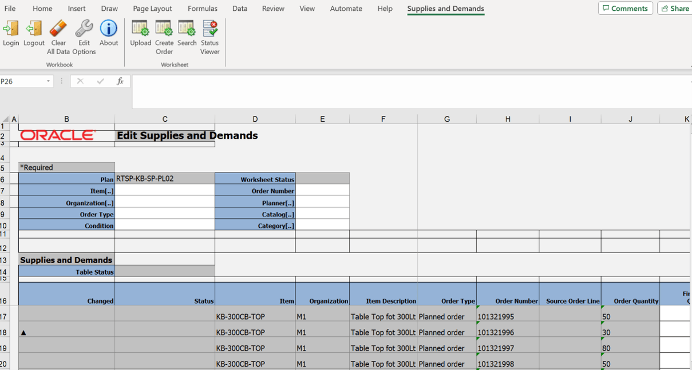The image size is (692, 370).
Task: Click the Edit Supplies and Demands title
Action: point(187,135)
